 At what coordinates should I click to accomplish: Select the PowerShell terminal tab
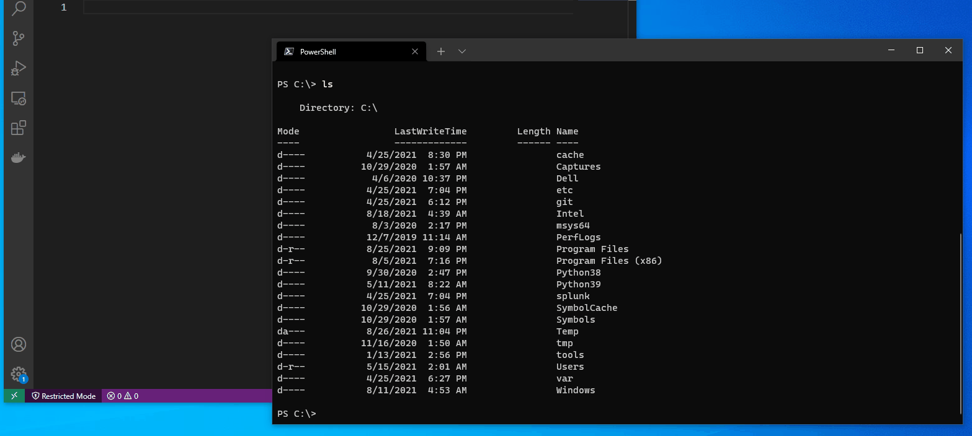coord(351,51)
